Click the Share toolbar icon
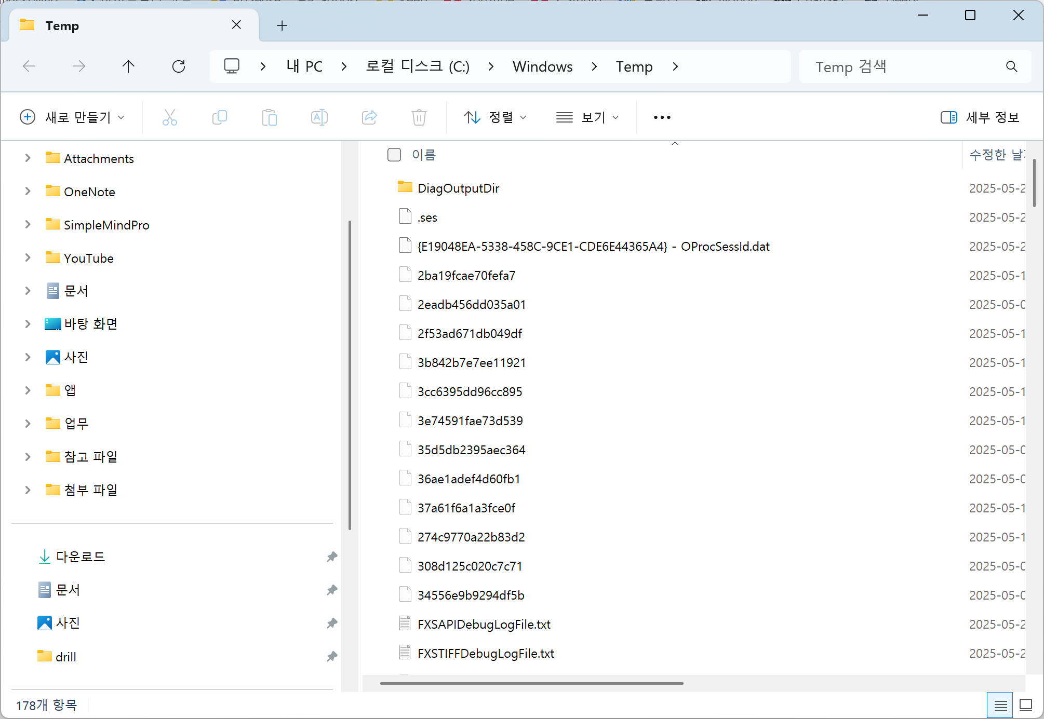The width and height of the screenshot is (1044, 719). pos(369,117)
